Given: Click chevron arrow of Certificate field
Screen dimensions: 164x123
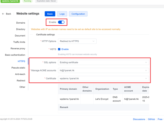Looking at the screenshot, I should click(146, 78).
